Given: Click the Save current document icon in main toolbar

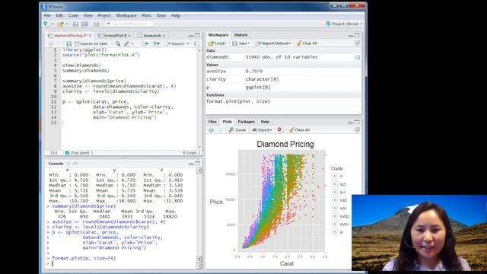Looking at the screenshot, I should point(75,24).
